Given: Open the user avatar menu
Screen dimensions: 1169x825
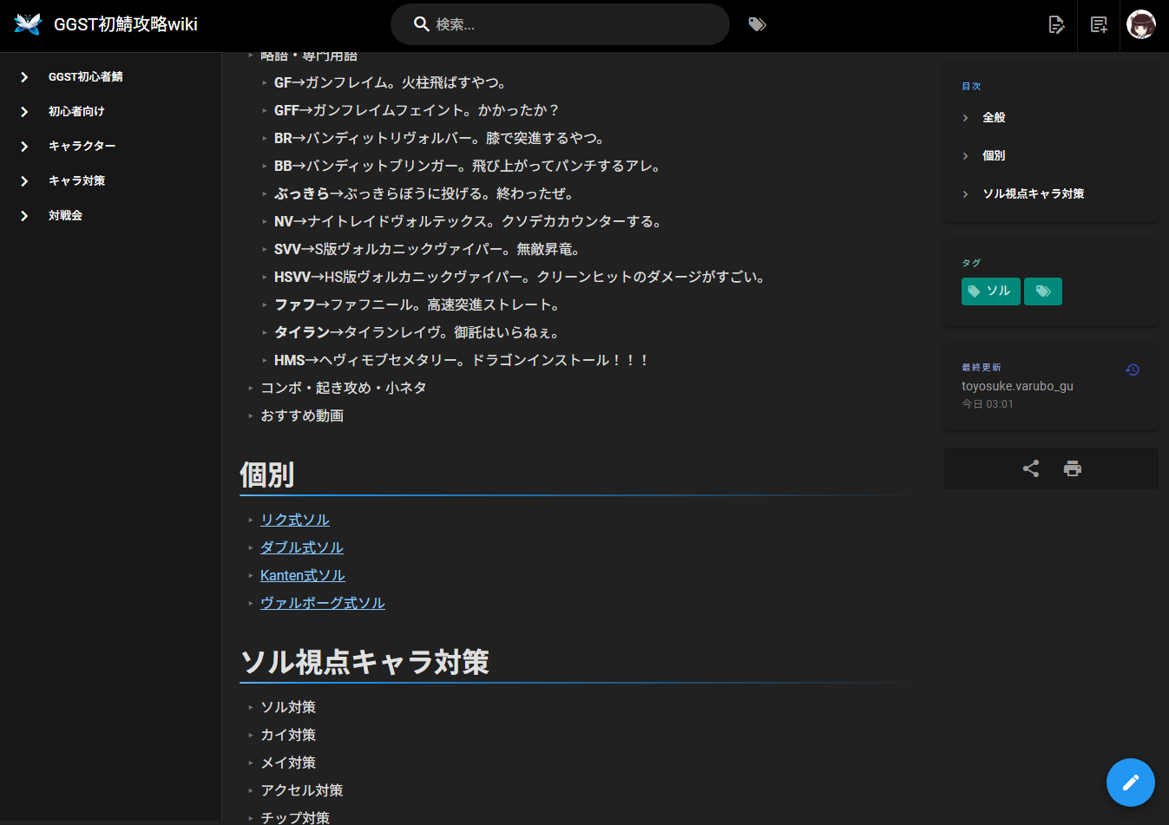Looking at the screenshot, I should pos(1141,24).
